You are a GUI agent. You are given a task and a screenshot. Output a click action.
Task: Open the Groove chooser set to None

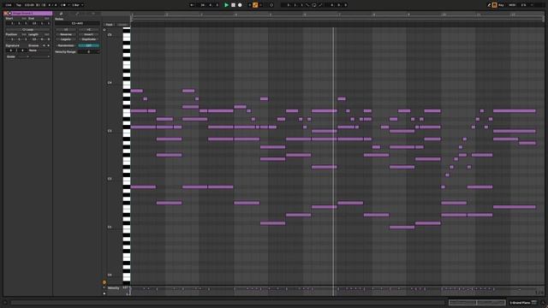(39, 50)
